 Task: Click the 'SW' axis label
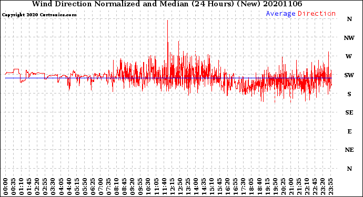tap(349, 75)
